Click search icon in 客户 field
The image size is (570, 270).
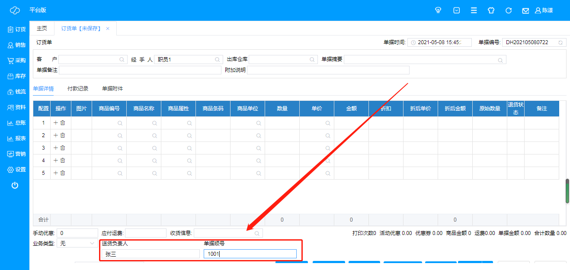[x=122, y=60]
